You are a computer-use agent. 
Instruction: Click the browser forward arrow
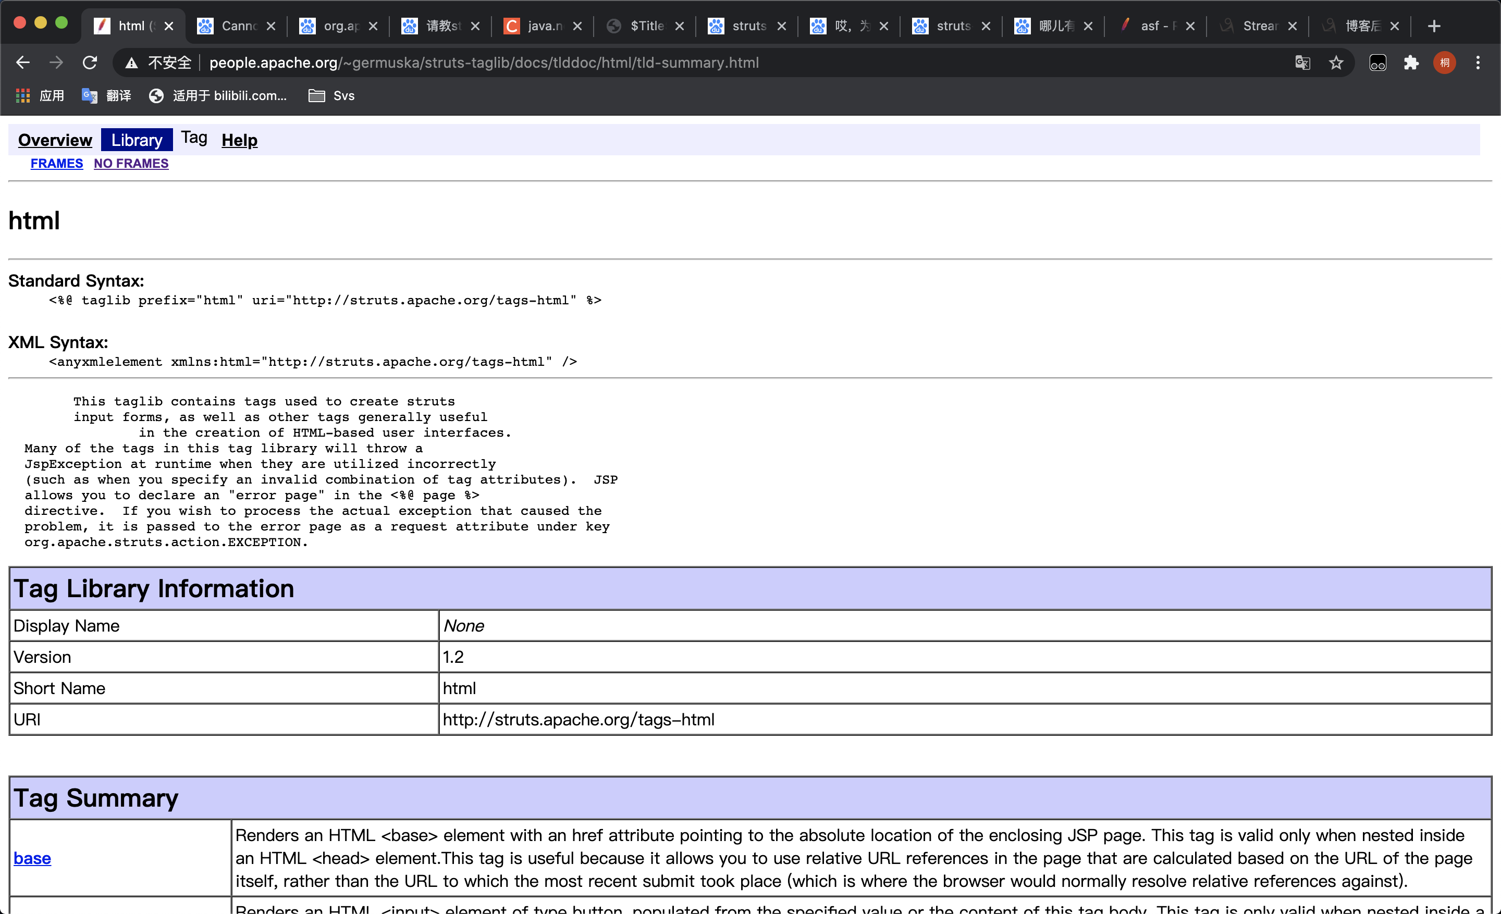56,62
